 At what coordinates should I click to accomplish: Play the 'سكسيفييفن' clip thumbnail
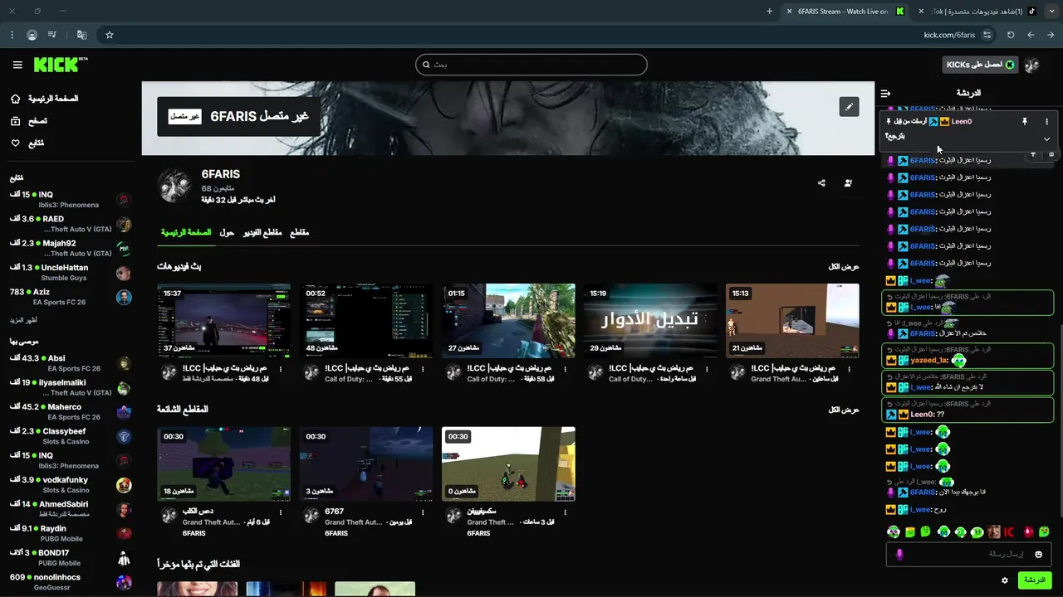(508, 464)
